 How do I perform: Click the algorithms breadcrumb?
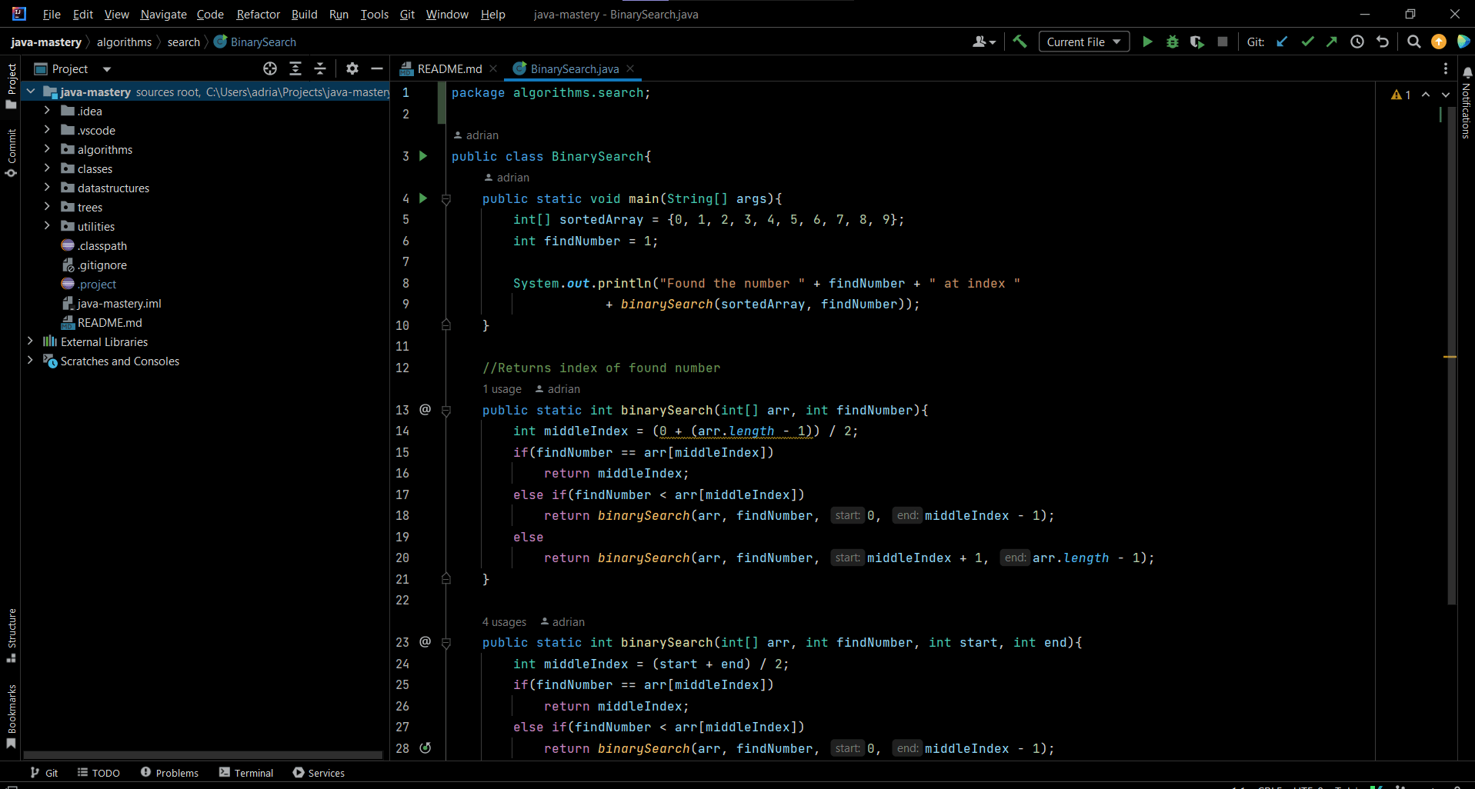[124, 42]
